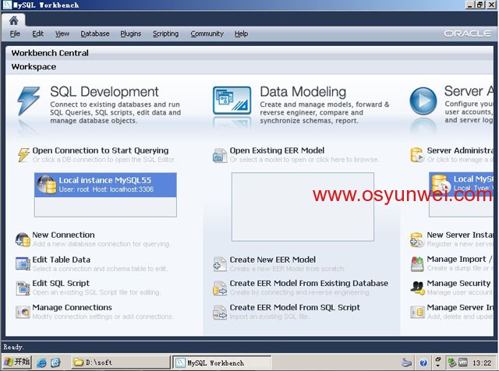Switch to D:\soft folder taskbar button
Screen dimensions: 499x371
coord(121,362)
